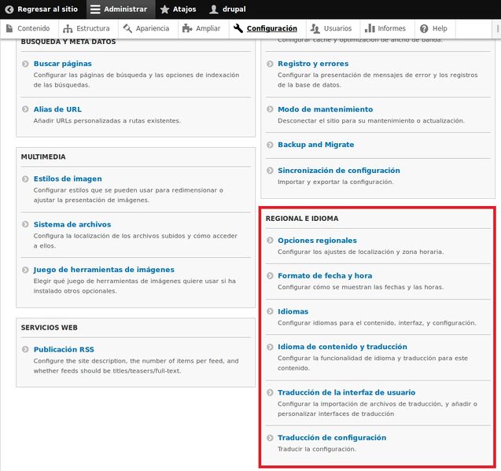This screenshot has width=501, height=471.
Task: Open the Contenido admin menu
Action: point(29,29)
